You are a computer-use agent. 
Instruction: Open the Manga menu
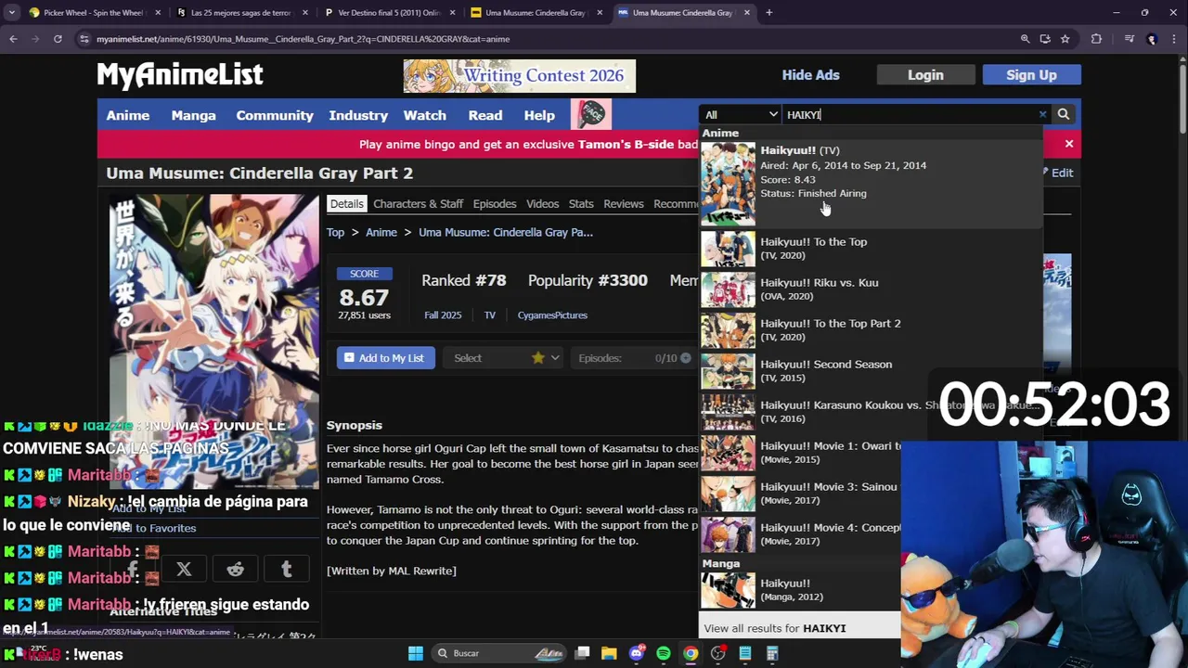tap(193, 115)
